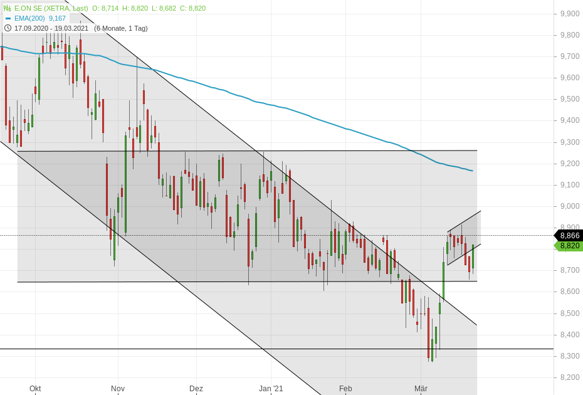Click the blue EMA(200) line marker in legend
The height and width of the screenshot is (395, 583).
8,18
